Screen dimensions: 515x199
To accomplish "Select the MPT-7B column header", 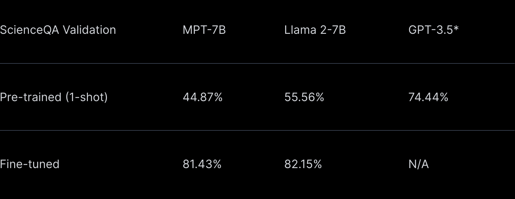I will (x=204, y=30).
